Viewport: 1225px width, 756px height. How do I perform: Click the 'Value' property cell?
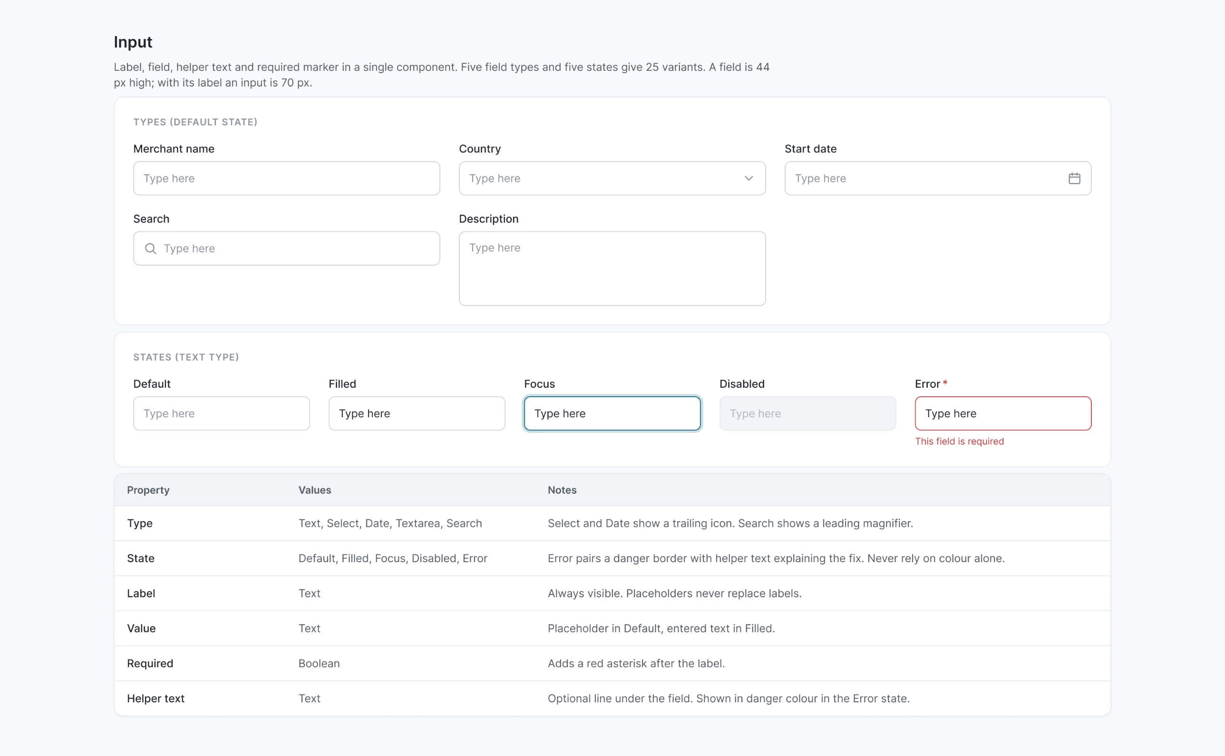point(141,629)
